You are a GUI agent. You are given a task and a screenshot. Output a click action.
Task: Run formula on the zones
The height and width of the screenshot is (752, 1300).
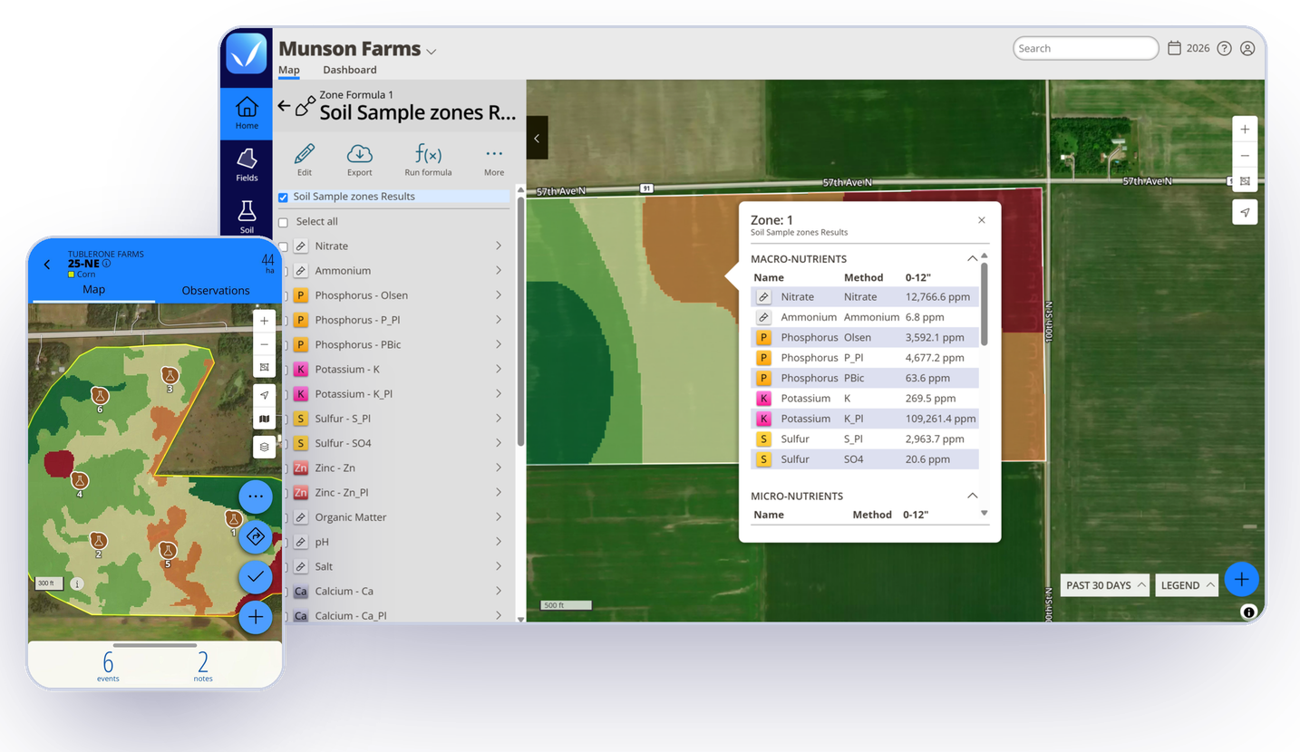428,159
